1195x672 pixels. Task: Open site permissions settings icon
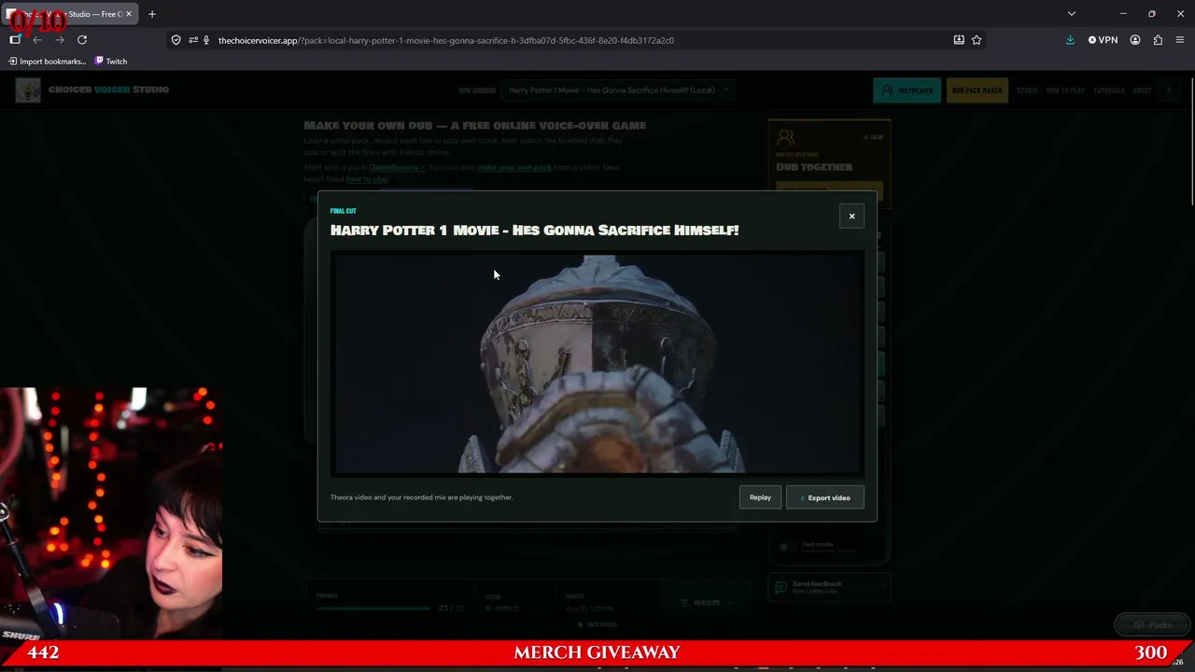click(x=192, y=40)
